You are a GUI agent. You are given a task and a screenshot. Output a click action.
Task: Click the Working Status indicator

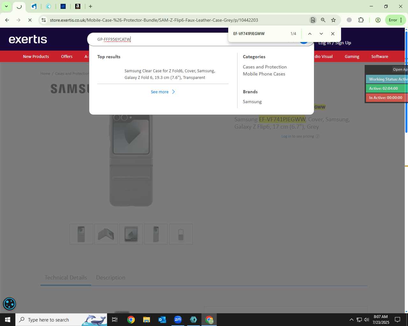(387, 79)
